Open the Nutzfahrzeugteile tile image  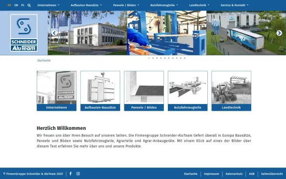point(187,87)
